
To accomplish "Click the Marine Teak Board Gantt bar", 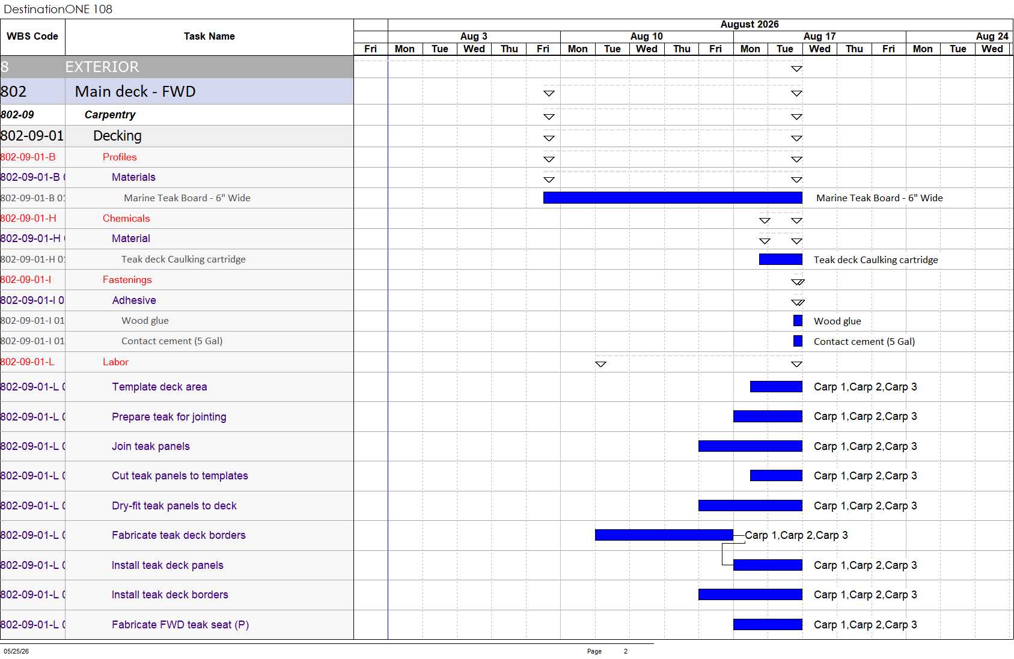I will pos(673,198).
